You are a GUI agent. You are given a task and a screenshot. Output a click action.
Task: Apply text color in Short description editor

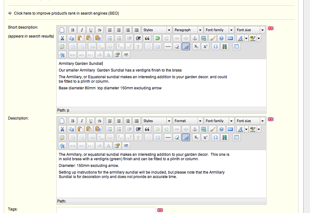click(x=240, y=38)
